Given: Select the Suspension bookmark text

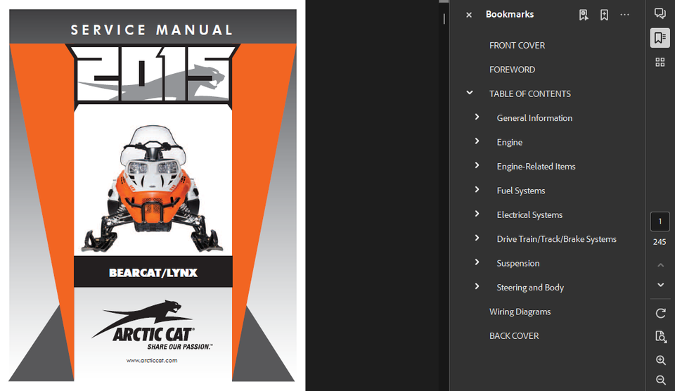Looking at the screenshot, I should click(518, 264).
